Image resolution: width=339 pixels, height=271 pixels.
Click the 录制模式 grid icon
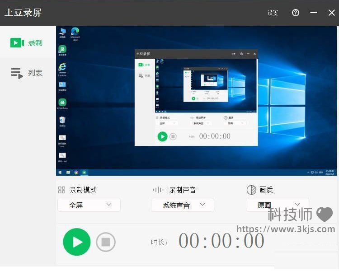(x=62, y=190)
